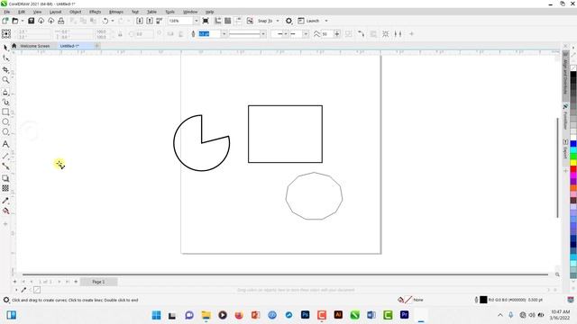
Task: Open Windows Start from the taskbar
Action: coord(156,315)
